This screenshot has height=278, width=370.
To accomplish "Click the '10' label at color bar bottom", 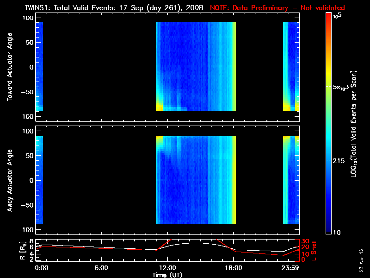I will (337, 233).
